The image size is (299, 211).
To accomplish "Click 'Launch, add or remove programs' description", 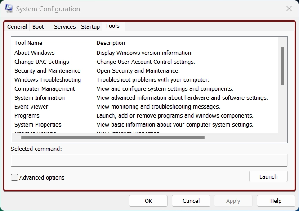I will (x=175, y=115).
